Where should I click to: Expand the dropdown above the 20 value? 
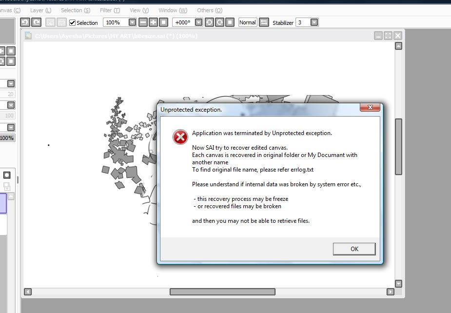tap(11, 84)
